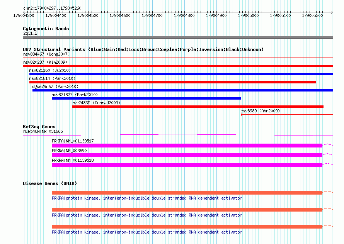Image resolution: width=344 pixels, height=244 pixels.
Task: Click the dgv679n67 (Park2010) label
Action: (55, 86)
